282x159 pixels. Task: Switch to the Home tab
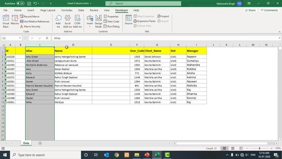[18, 10]
